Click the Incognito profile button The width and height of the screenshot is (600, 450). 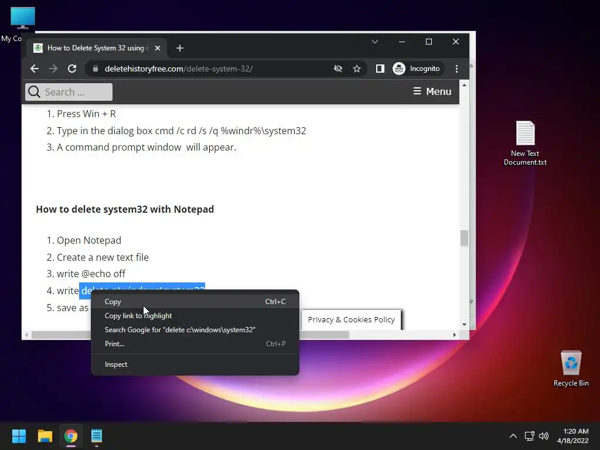coord(417,69)
